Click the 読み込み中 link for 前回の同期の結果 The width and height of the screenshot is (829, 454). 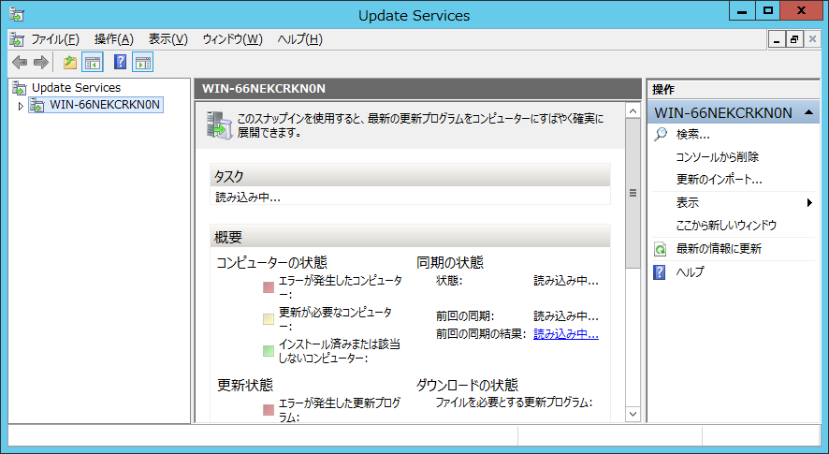(x=565, y=334)
